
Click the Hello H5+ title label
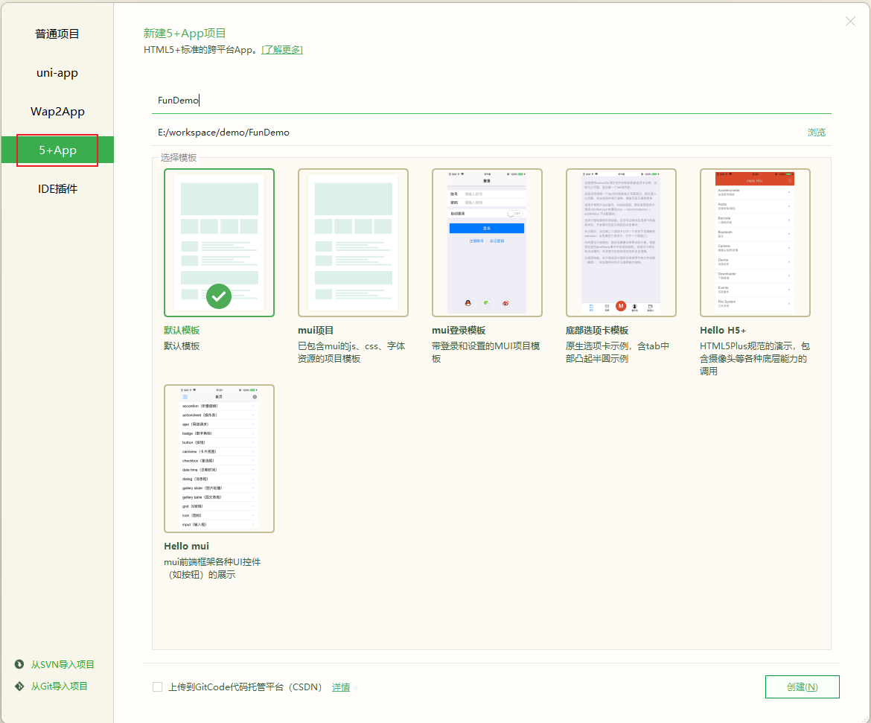coord(723,330)
